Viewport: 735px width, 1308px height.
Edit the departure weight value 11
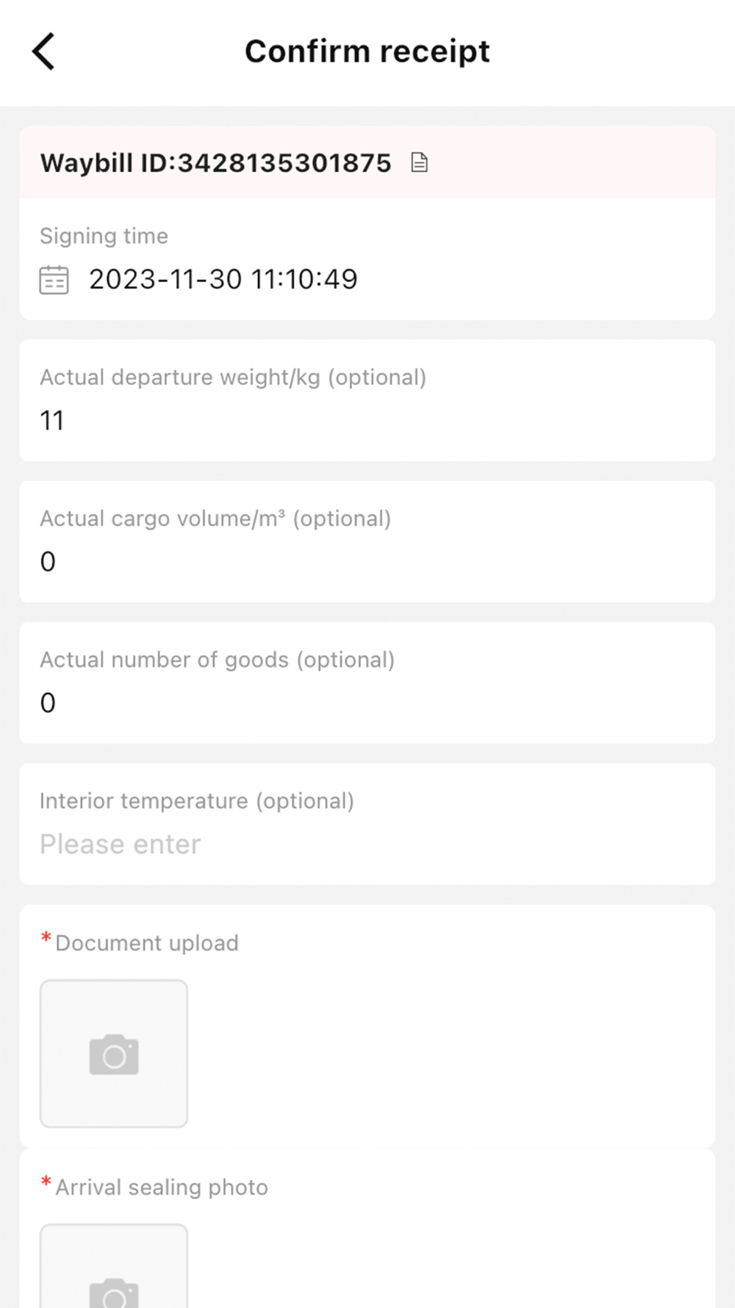click(52, 421)
